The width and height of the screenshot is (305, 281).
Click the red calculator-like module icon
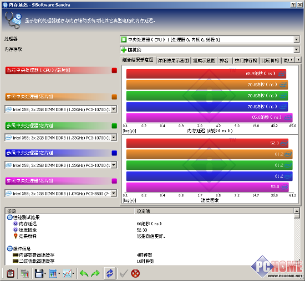coord(11,273)
